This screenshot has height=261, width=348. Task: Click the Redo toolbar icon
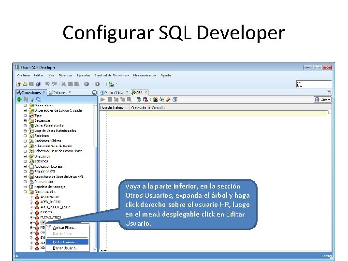pyautogui.click(x=54, y=84)
